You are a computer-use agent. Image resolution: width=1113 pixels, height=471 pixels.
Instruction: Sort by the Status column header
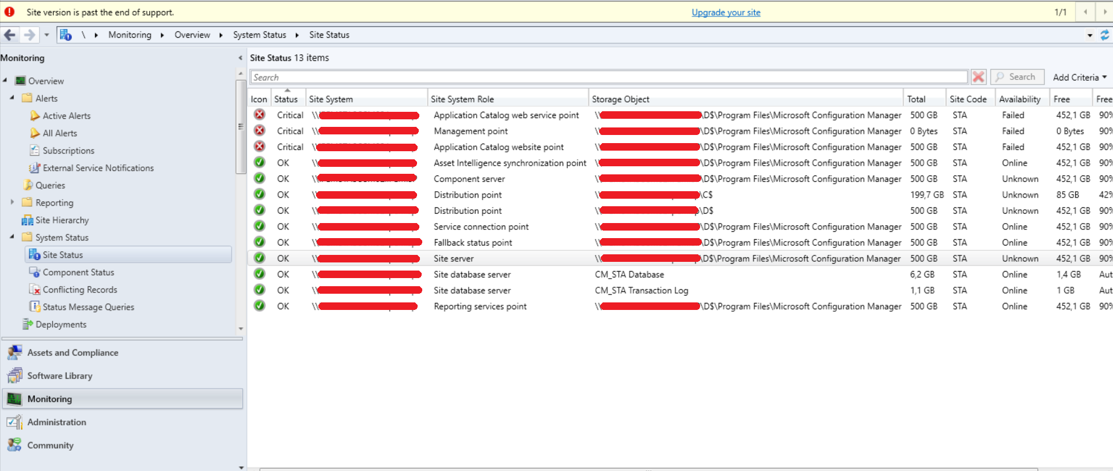tap(288, 99)
